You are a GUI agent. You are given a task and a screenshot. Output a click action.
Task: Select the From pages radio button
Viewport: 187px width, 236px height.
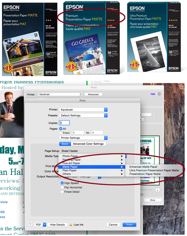[61, 133]
